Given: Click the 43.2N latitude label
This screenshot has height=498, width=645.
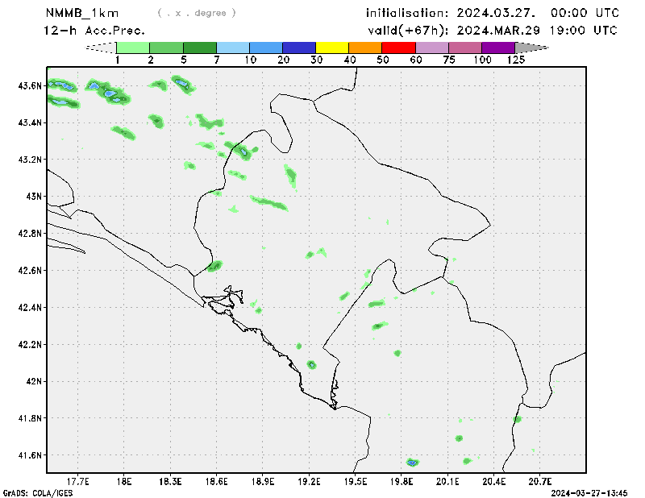Looking at the screenshot, I should [30, 160].
